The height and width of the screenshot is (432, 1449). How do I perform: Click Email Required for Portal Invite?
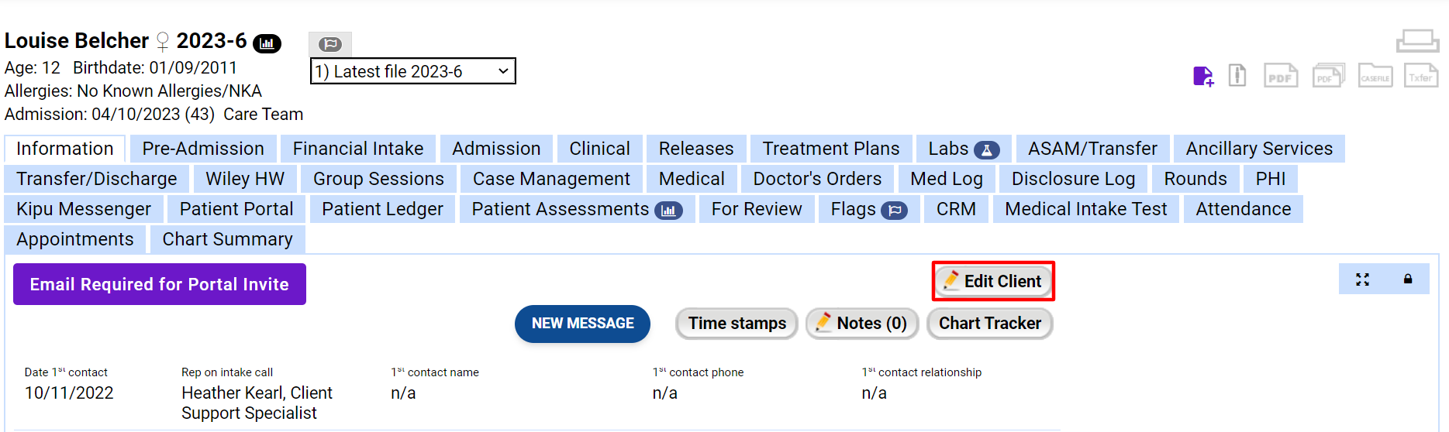click(x=159, y=284)
